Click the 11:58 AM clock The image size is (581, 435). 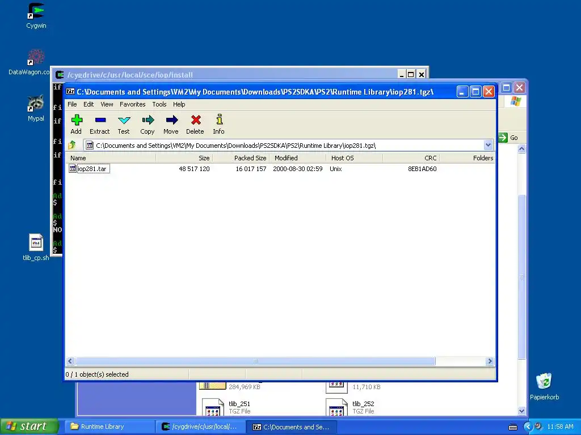pyautogui.click(x=560, y=427)
